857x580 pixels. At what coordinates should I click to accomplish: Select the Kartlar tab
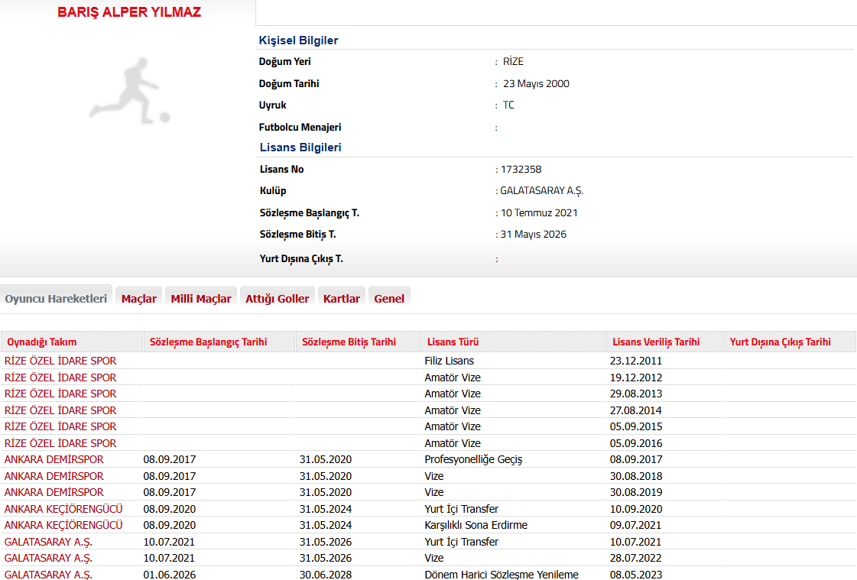pos(341,299)
